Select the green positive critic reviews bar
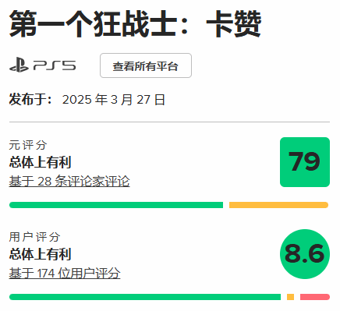The image size is (340, 311). (116, 205)
